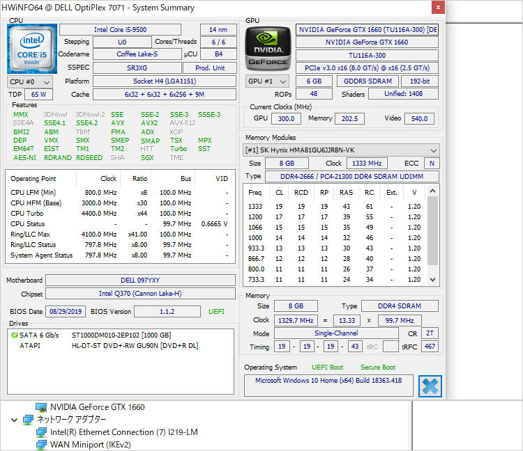The height and width of the screenshot is (451, 523).
Task: Click the memory timings scrollbar up arrow
Action: coord(432,191)
